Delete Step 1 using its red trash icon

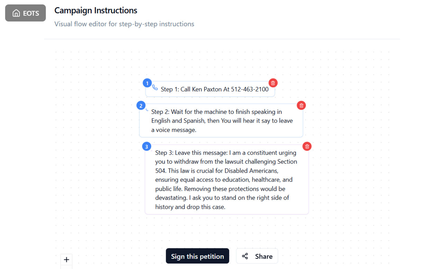(273, 83)
